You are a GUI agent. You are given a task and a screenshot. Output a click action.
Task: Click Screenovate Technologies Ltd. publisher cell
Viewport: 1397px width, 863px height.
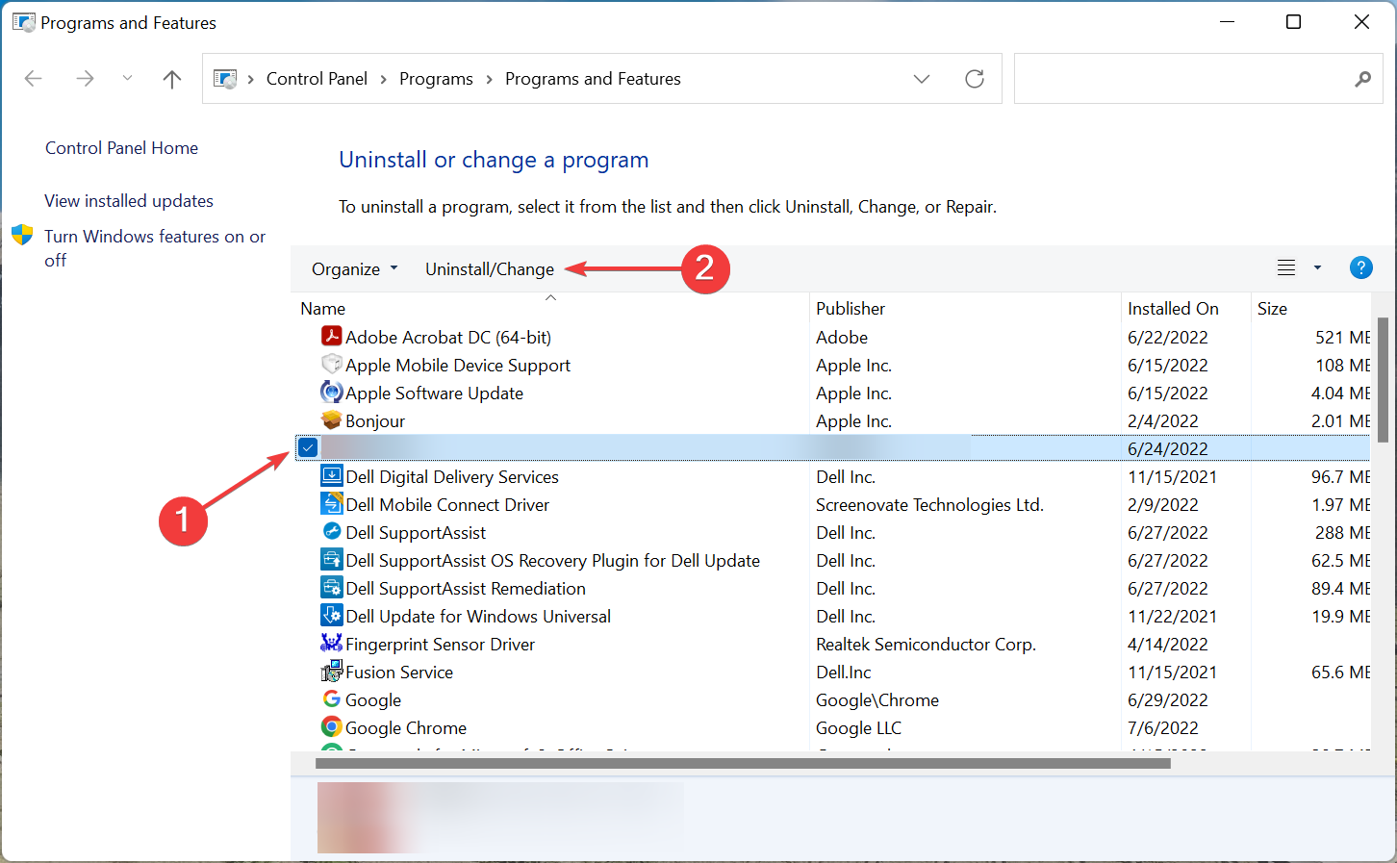(929, 505)
